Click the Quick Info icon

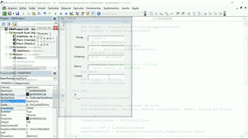coord(161,14)
